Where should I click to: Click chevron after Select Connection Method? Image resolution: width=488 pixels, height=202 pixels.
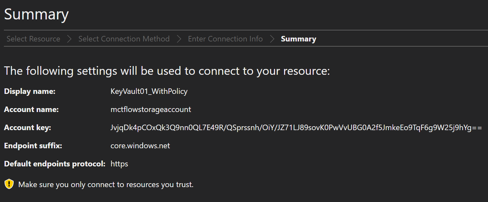point(179,39)
